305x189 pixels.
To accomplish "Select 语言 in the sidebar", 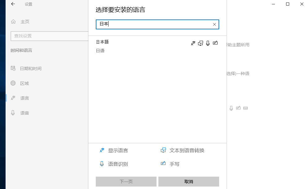I will [24, 98].
